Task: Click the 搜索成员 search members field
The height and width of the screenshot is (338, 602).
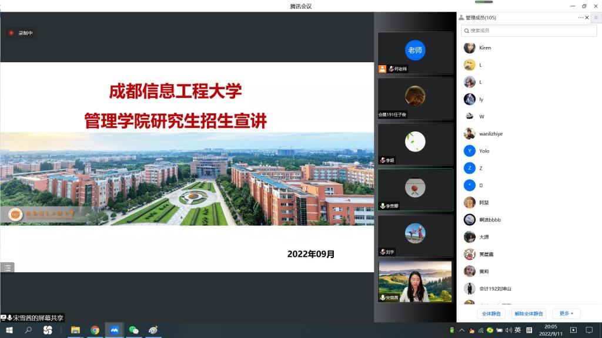Action: (x=529, y=30)
